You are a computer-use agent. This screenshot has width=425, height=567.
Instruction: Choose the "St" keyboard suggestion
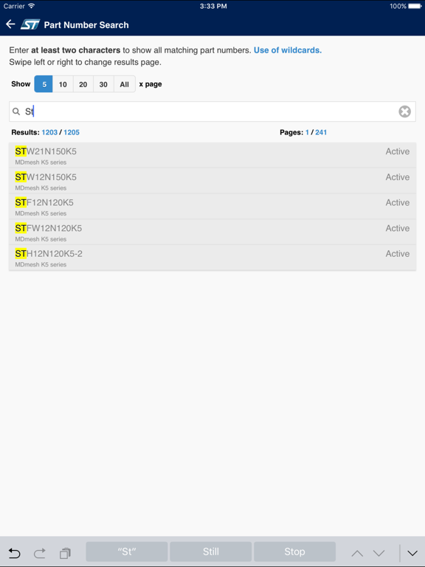[127, 551]
